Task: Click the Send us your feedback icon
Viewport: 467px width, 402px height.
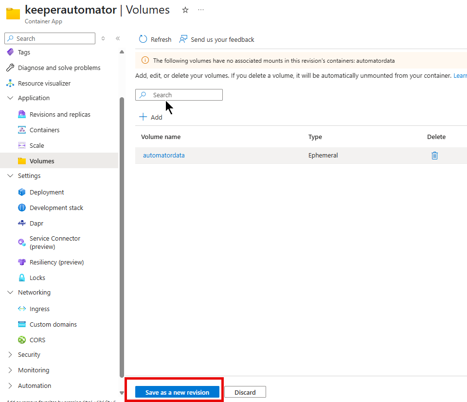Action: click(x=183, y=39)
